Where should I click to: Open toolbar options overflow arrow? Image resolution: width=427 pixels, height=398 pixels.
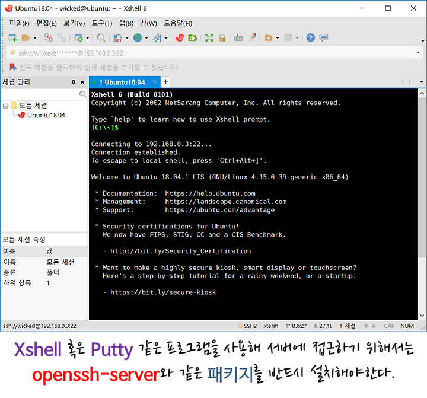(423, 40)
